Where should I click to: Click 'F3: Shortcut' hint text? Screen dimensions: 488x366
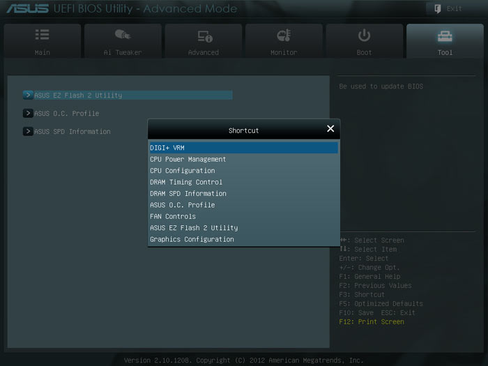pos(362,294)
